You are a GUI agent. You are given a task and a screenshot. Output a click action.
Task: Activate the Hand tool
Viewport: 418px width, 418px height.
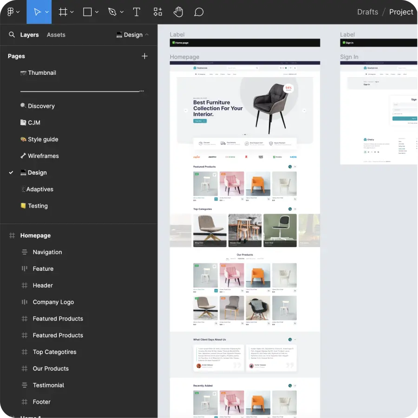click(178, 12)
